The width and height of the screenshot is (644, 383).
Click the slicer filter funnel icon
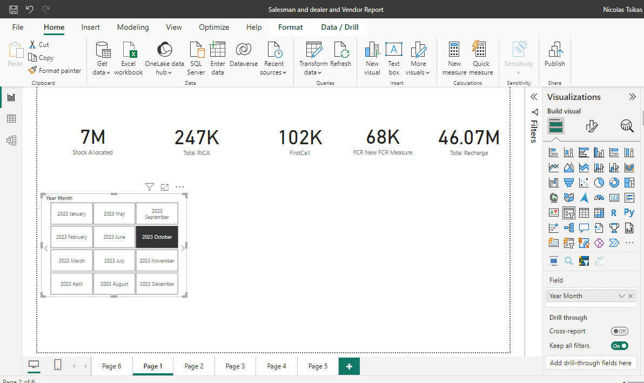point(150,187)
